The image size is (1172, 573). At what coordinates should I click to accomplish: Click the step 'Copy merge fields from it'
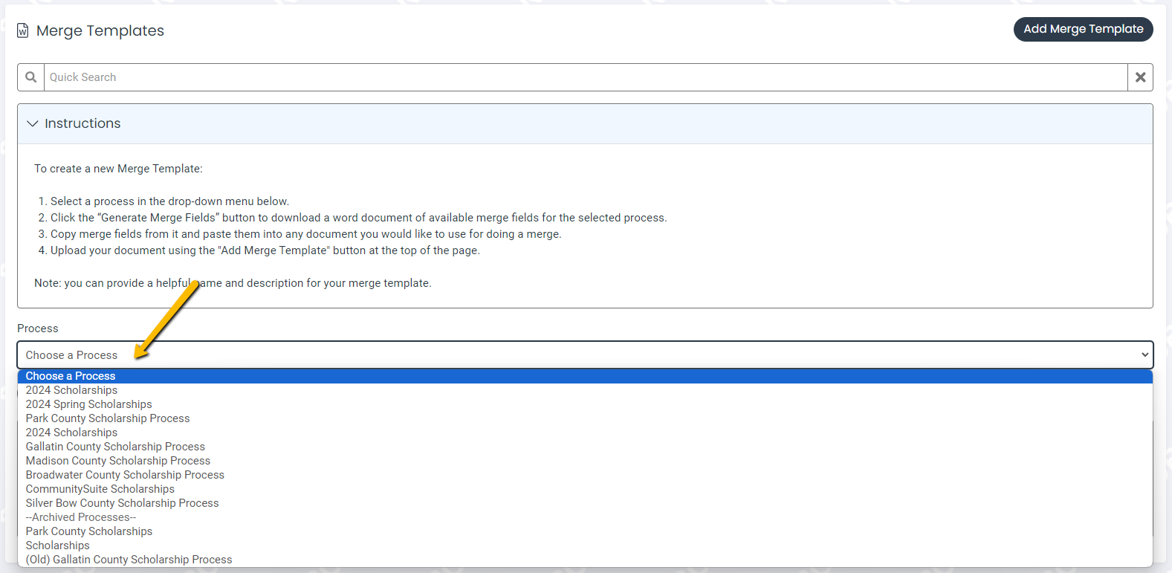tap(306, 234)
